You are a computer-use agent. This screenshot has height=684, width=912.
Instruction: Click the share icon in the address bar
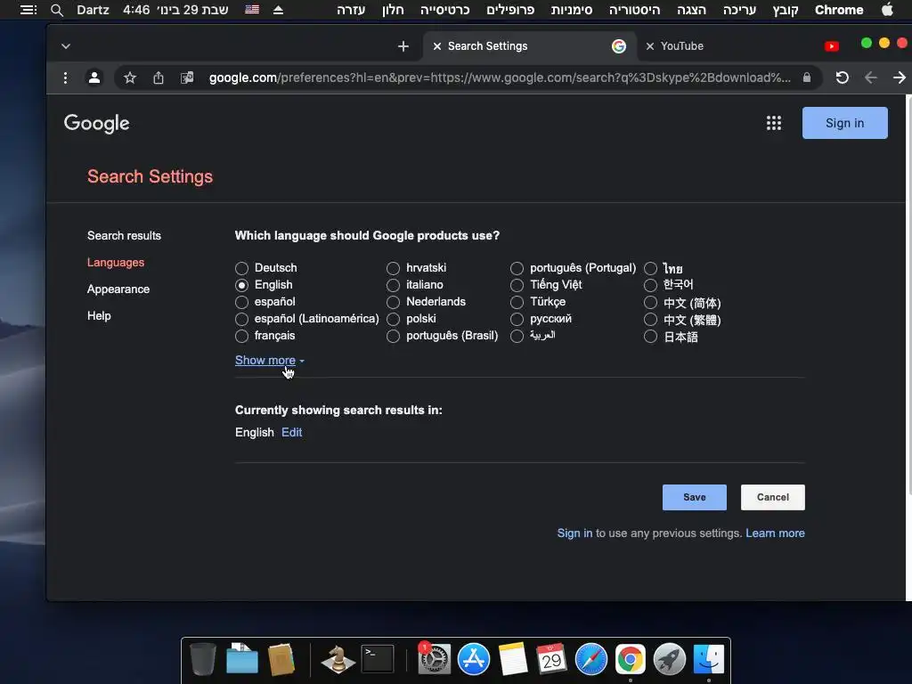[159, 77]
